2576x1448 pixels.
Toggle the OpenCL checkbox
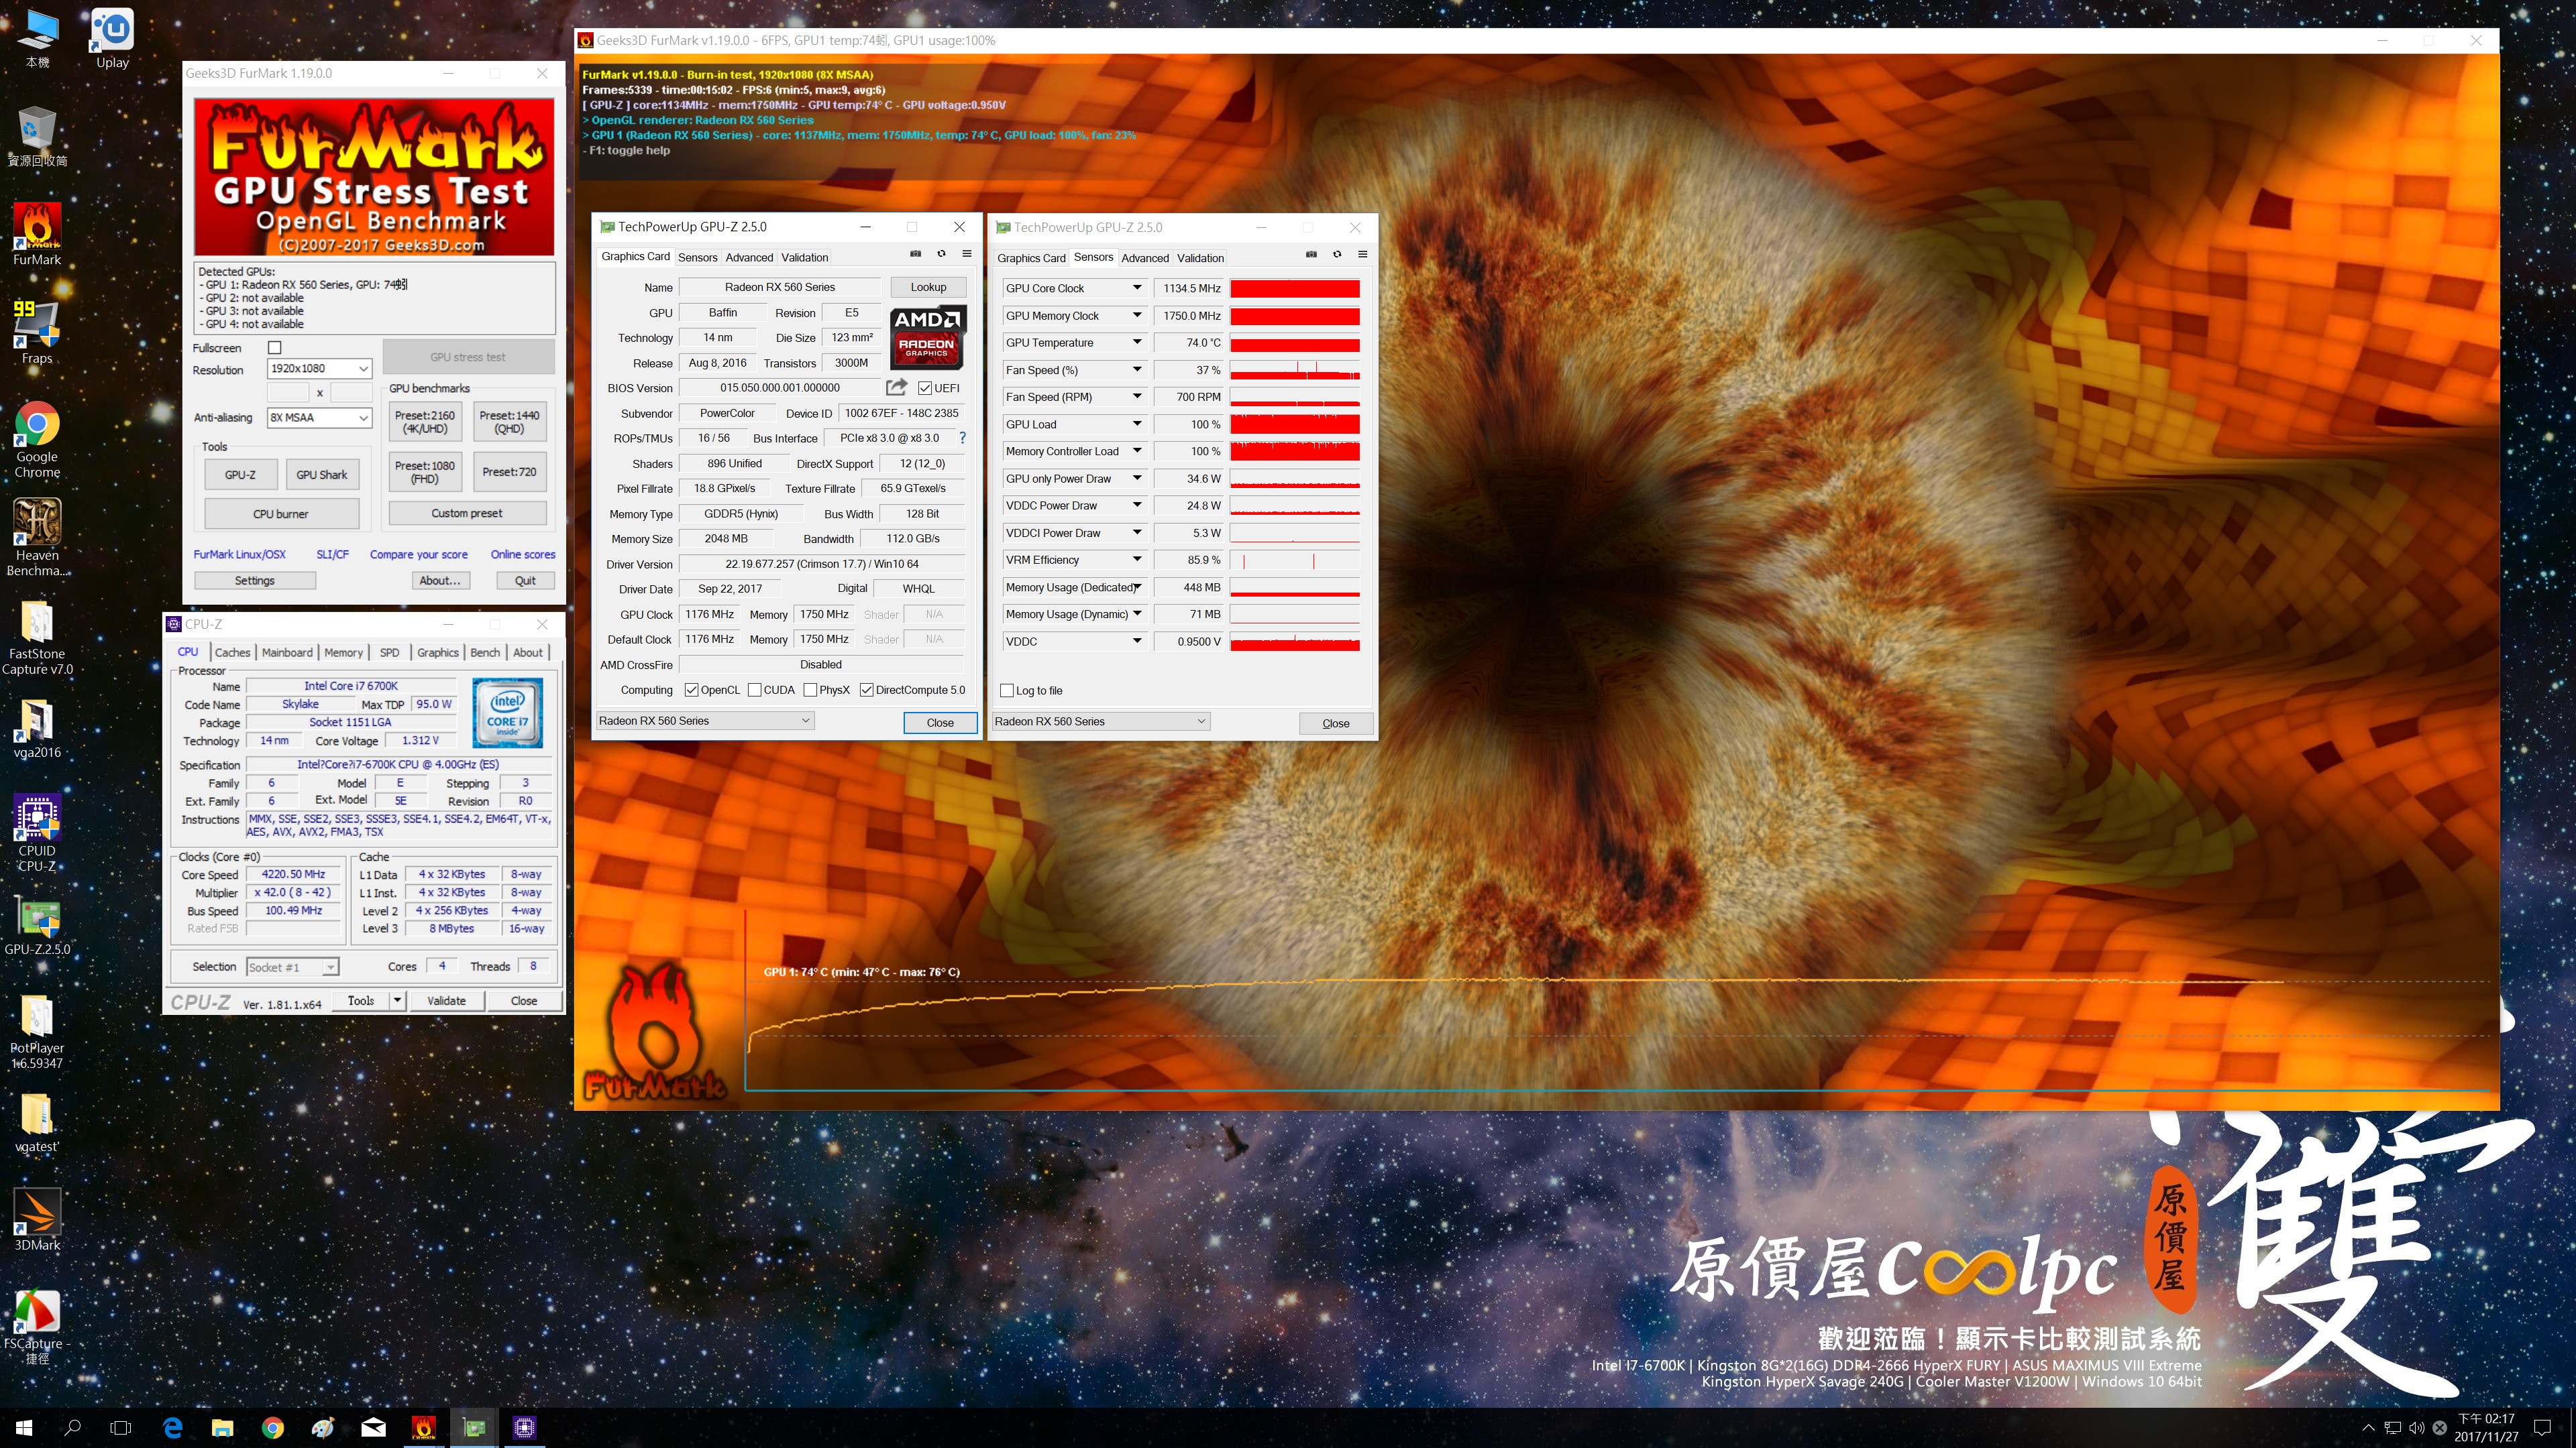pos(692,690)
